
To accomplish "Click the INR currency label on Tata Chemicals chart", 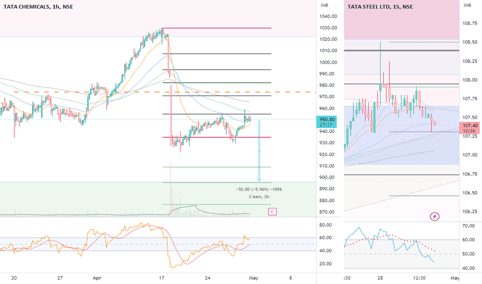I will point(324,5).
